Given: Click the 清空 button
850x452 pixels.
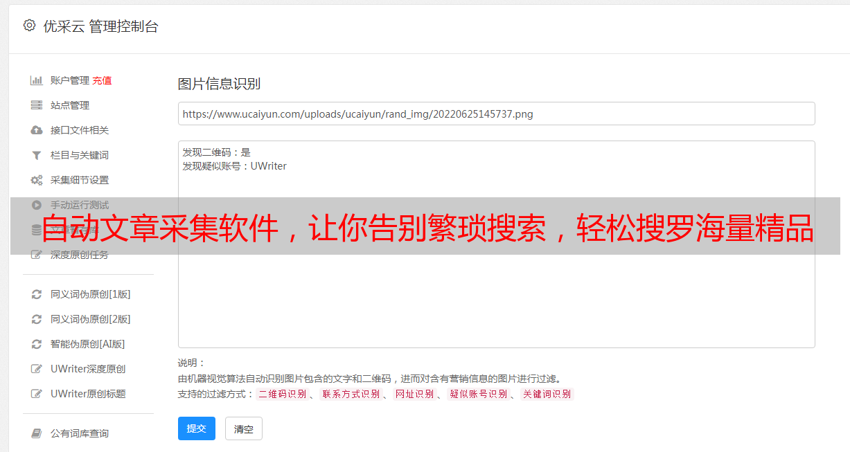Looking at the screenshot, I should (x=244, y=428).
